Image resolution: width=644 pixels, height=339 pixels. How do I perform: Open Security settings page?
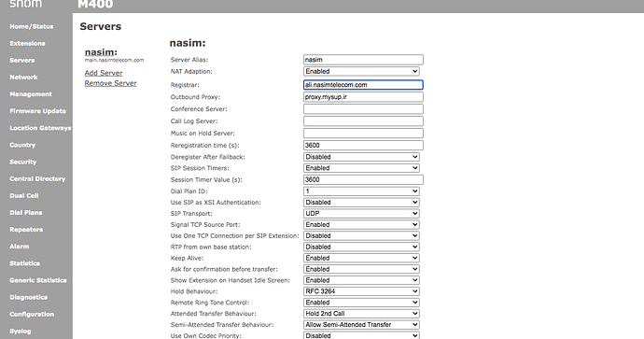tap(23, 162)
